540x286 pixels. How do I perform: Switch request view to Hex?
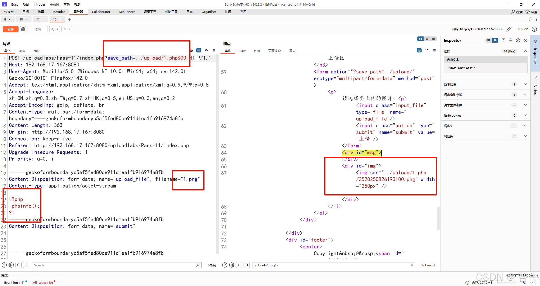point(37,51)
